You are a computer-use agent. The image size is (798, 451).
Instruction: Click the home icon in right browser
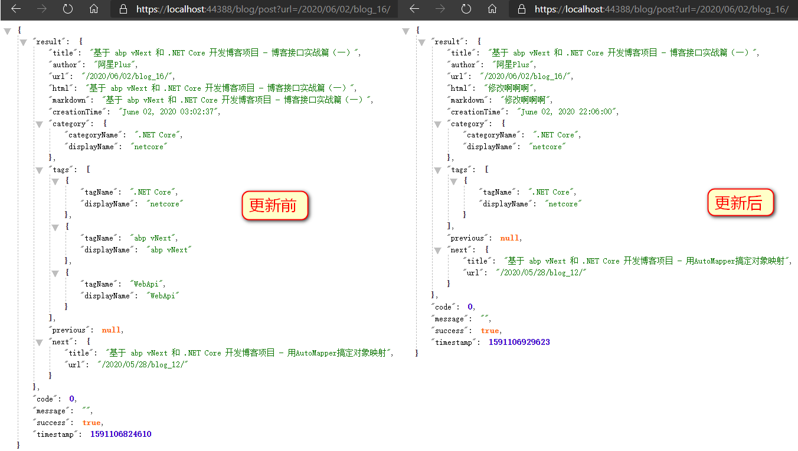[492, 9]
